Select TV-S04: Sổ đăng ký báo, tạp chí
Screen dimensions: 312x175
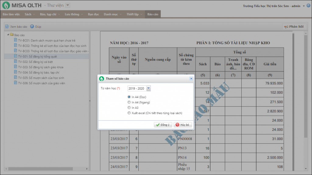(x=39, y=73)
